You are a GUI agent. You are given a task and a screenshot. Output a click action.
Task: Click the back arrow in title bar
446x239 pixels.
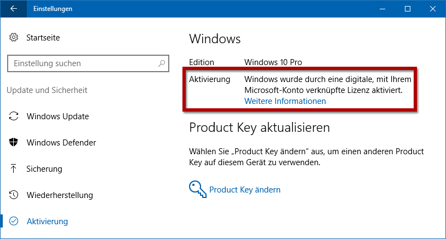coord(13,9)
